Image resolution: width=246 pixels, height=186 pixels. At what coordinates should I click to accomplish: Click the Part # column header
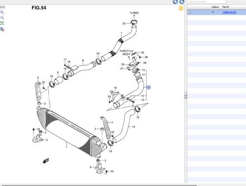[x=225, y=7]
